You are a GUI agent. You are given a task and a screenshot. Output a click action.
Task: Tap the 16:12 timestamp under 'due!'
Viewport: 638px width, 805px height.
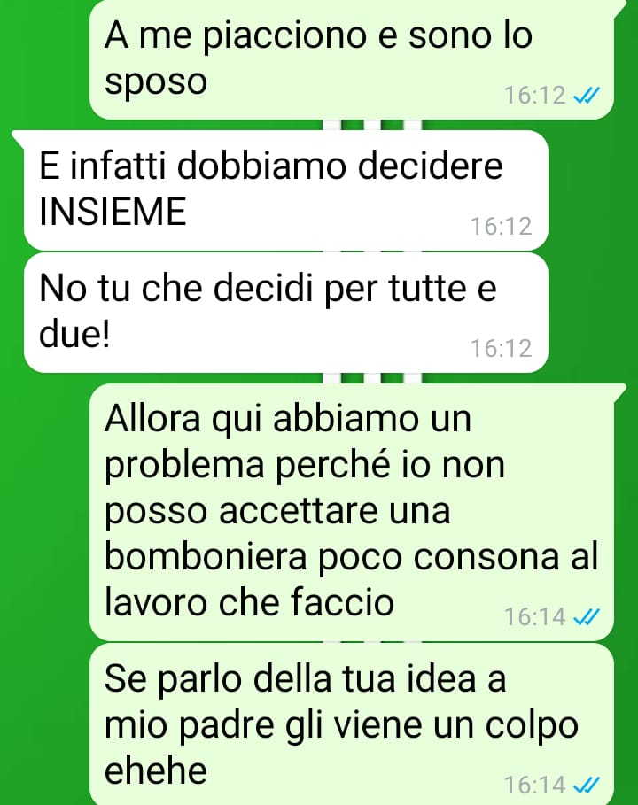(502, 349)
